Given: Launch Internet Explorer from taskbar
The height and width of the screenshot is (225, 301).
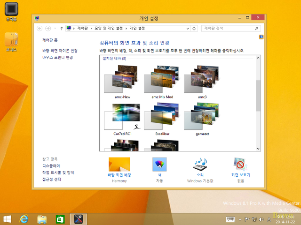Looking at the screenshot, I should point(24,219).
